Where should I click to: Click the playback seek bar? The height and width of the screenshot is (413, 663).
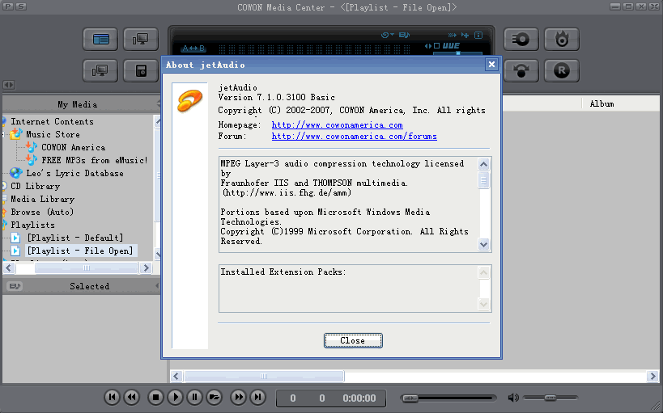point(448,398)
